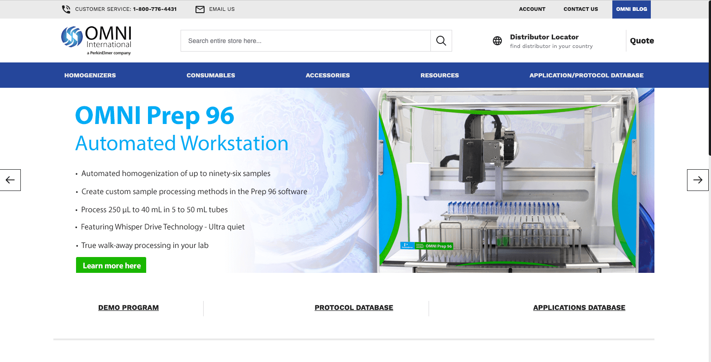Click 'Process 250 µL to 40 mL' bullet

pos(154,210)
